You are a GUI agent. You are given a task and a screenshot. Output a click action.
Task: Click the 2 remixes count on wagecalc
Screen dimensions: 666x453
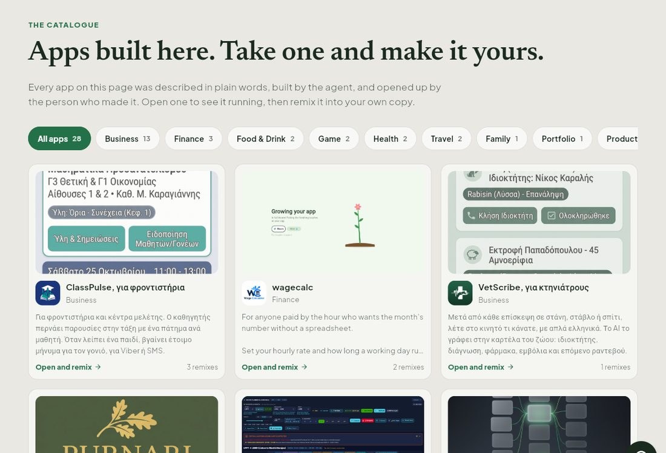pos(408,367)
